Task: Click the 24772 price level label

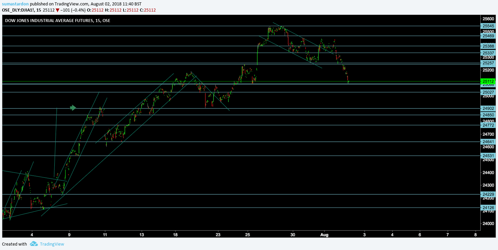Action: (x=488, y=125)
